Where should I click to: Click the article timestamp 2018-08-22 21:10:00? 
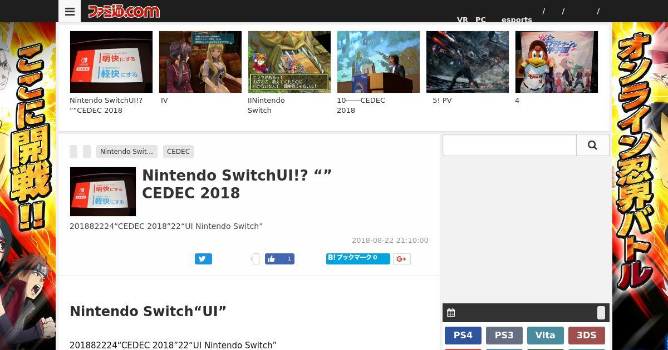pos(390,241)
